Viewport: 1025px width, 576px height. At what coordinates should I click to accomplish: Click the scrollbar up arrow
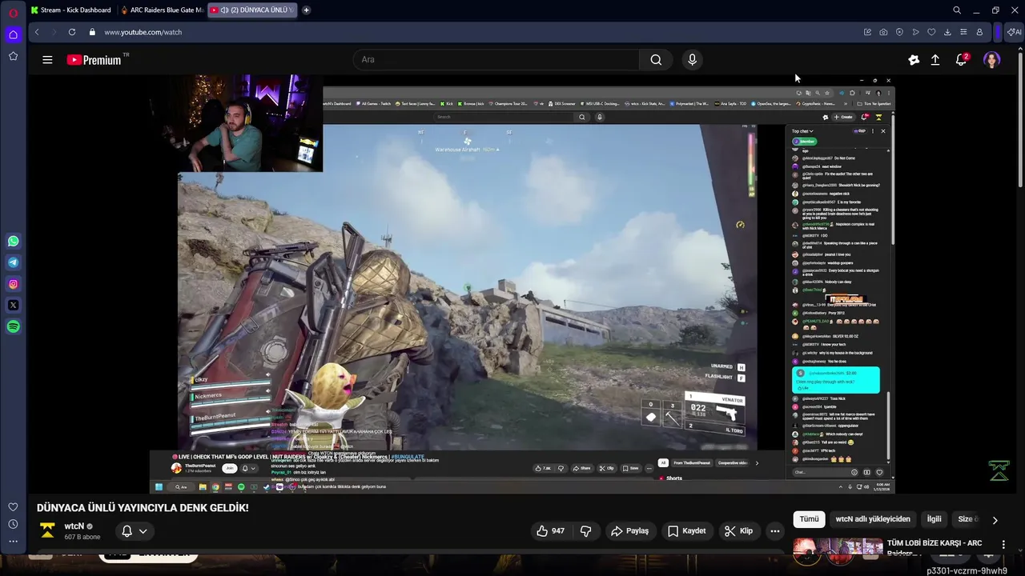coord(1020,47)
